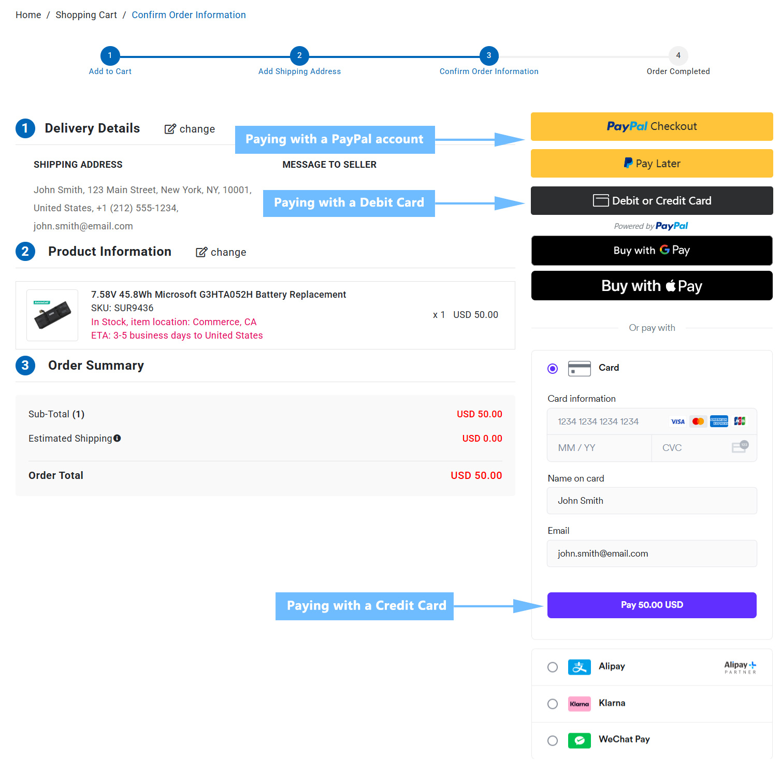Viewport: 781px width, 772px height.
Task: Edit the Name on card field
Action: click(652, 501)
